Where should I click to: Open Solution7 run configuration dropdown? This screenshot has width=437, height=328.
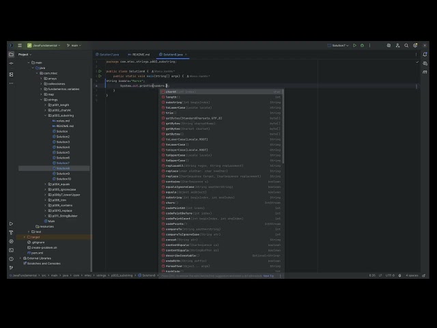tap(338, 46)
